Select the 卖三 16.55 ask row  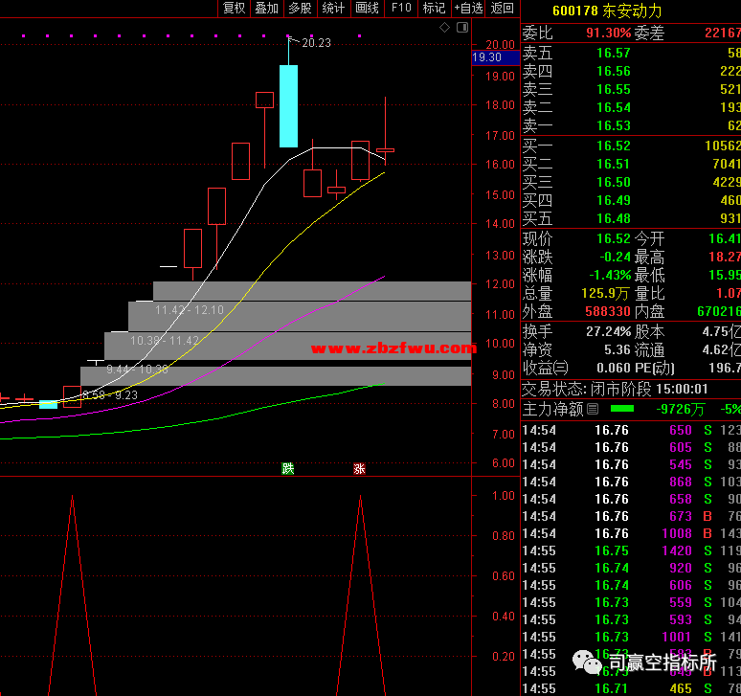(x=631, y=89)
